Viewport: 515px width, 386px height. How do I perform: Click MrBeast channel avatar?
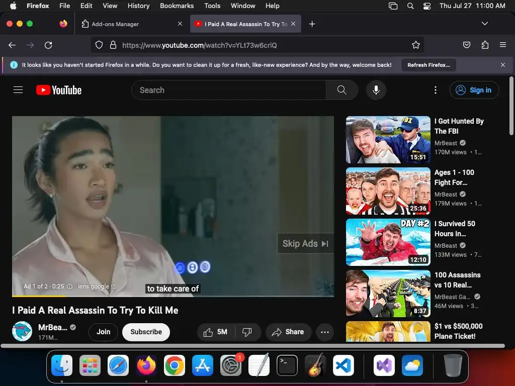point(22,331)
